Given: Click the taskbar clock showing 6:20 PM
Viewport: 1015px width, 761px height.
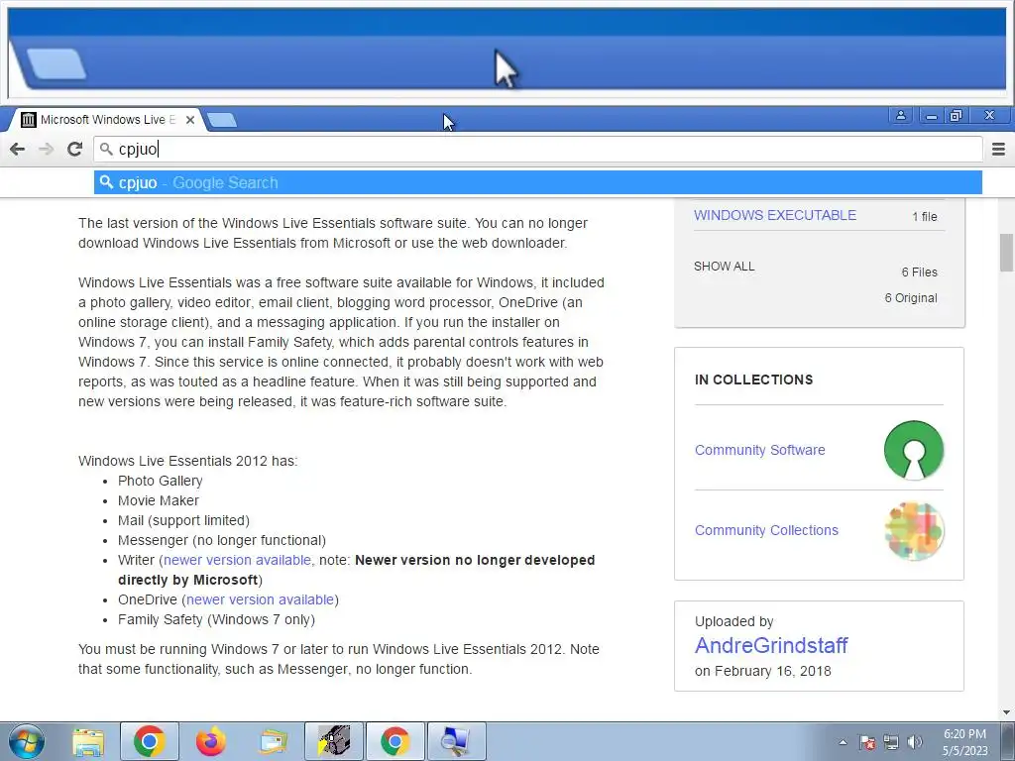Looking at the screenshot, I should coord(964,742).
